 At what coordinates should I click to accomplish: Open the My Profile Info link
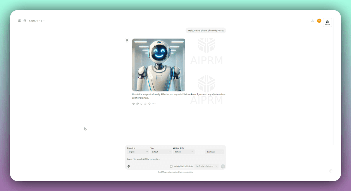pyautogui.click(x=186, y=166)
